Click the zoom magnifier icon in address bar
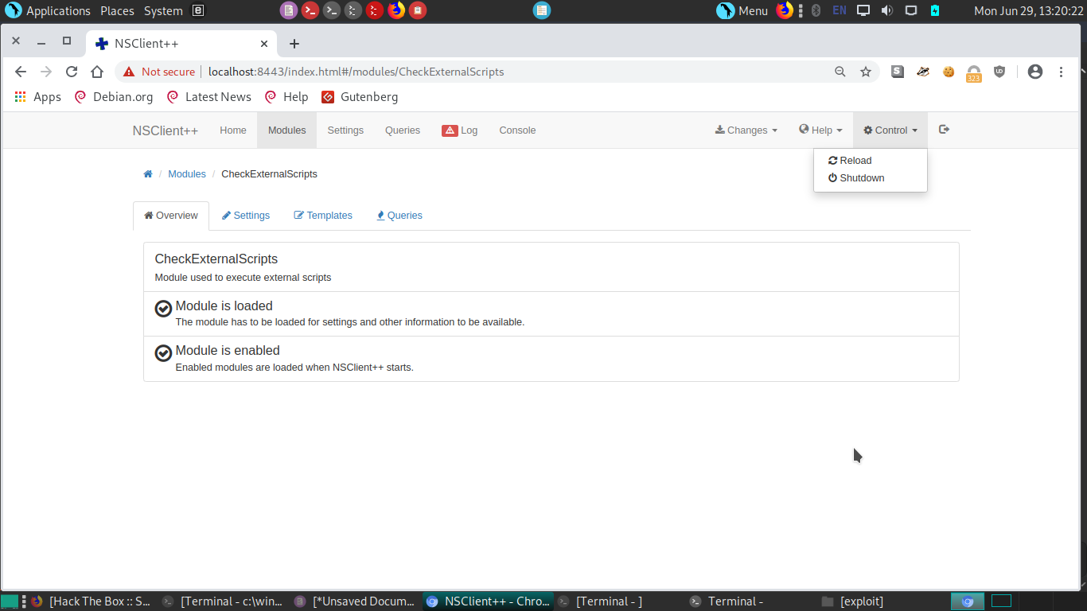The height and width of the screenshot is (611, 1087). (x=840, y=72)
